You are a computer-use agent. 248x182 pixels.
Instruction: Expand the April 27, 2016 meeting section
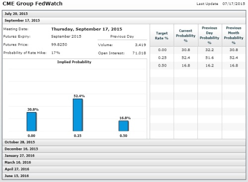(x=124, y=169)
